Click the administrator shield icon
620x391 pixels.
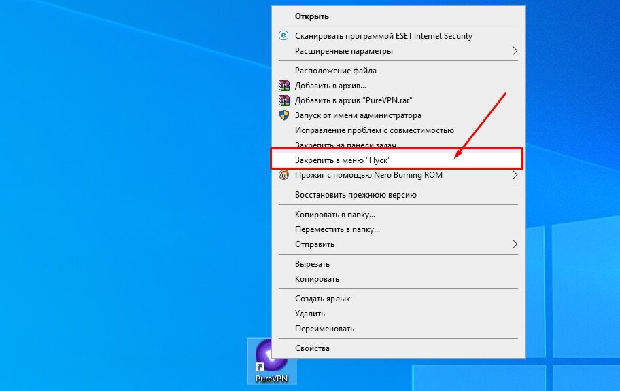coord(284,115)
